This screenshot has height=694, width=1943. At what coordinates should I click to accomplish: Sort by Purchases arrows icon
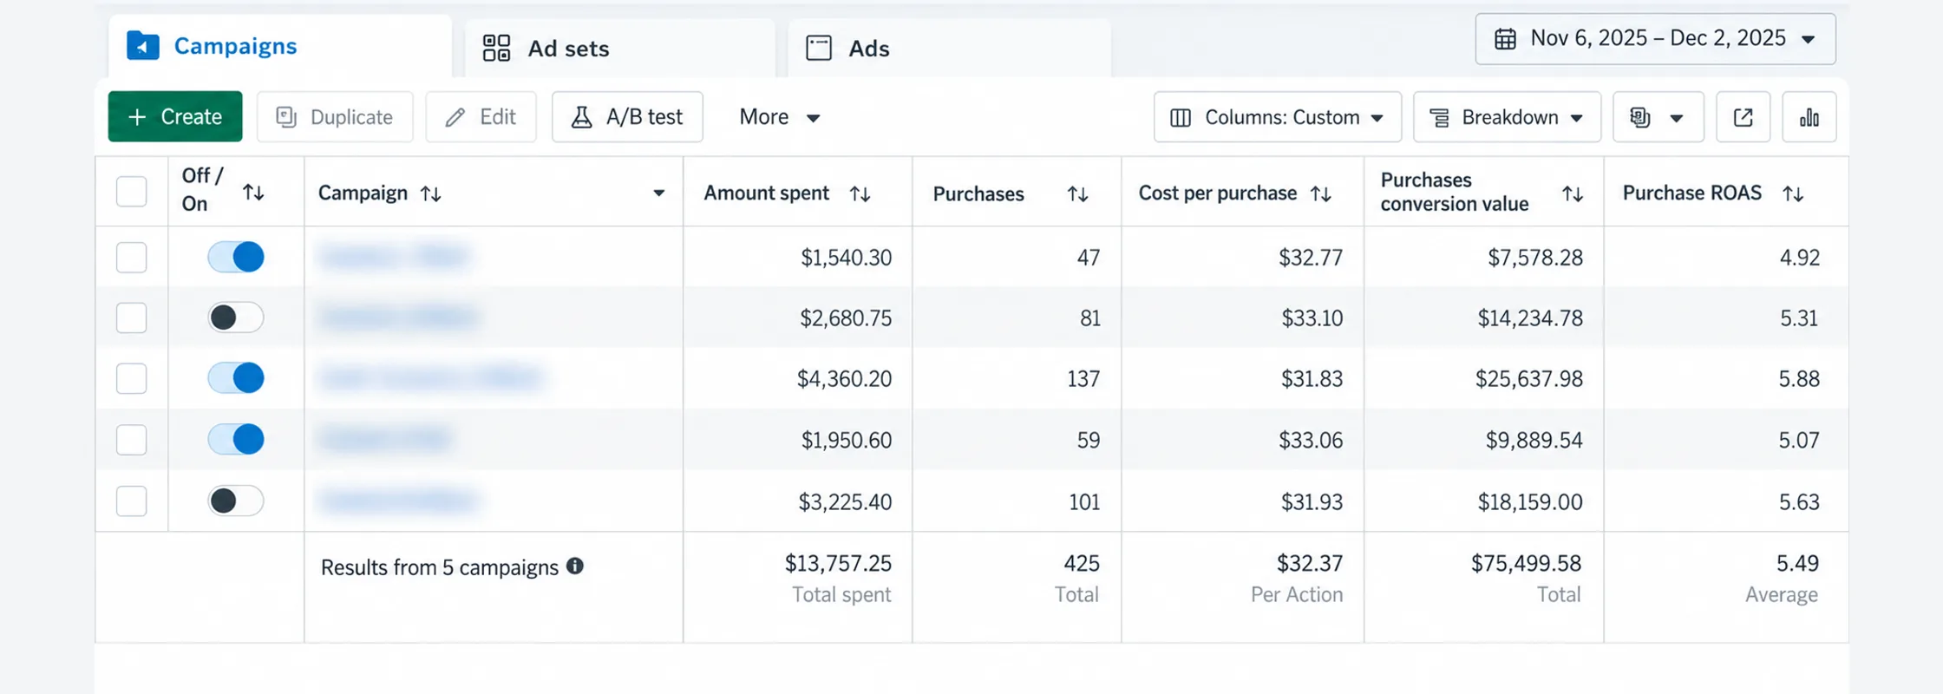[x=1077, y=193]
